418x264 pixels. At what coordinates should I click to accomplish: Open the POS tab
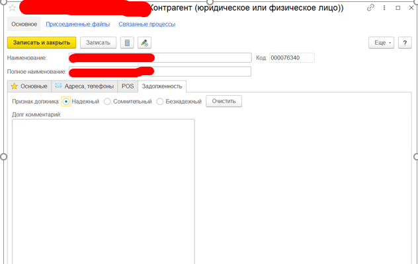pos(127,86)
